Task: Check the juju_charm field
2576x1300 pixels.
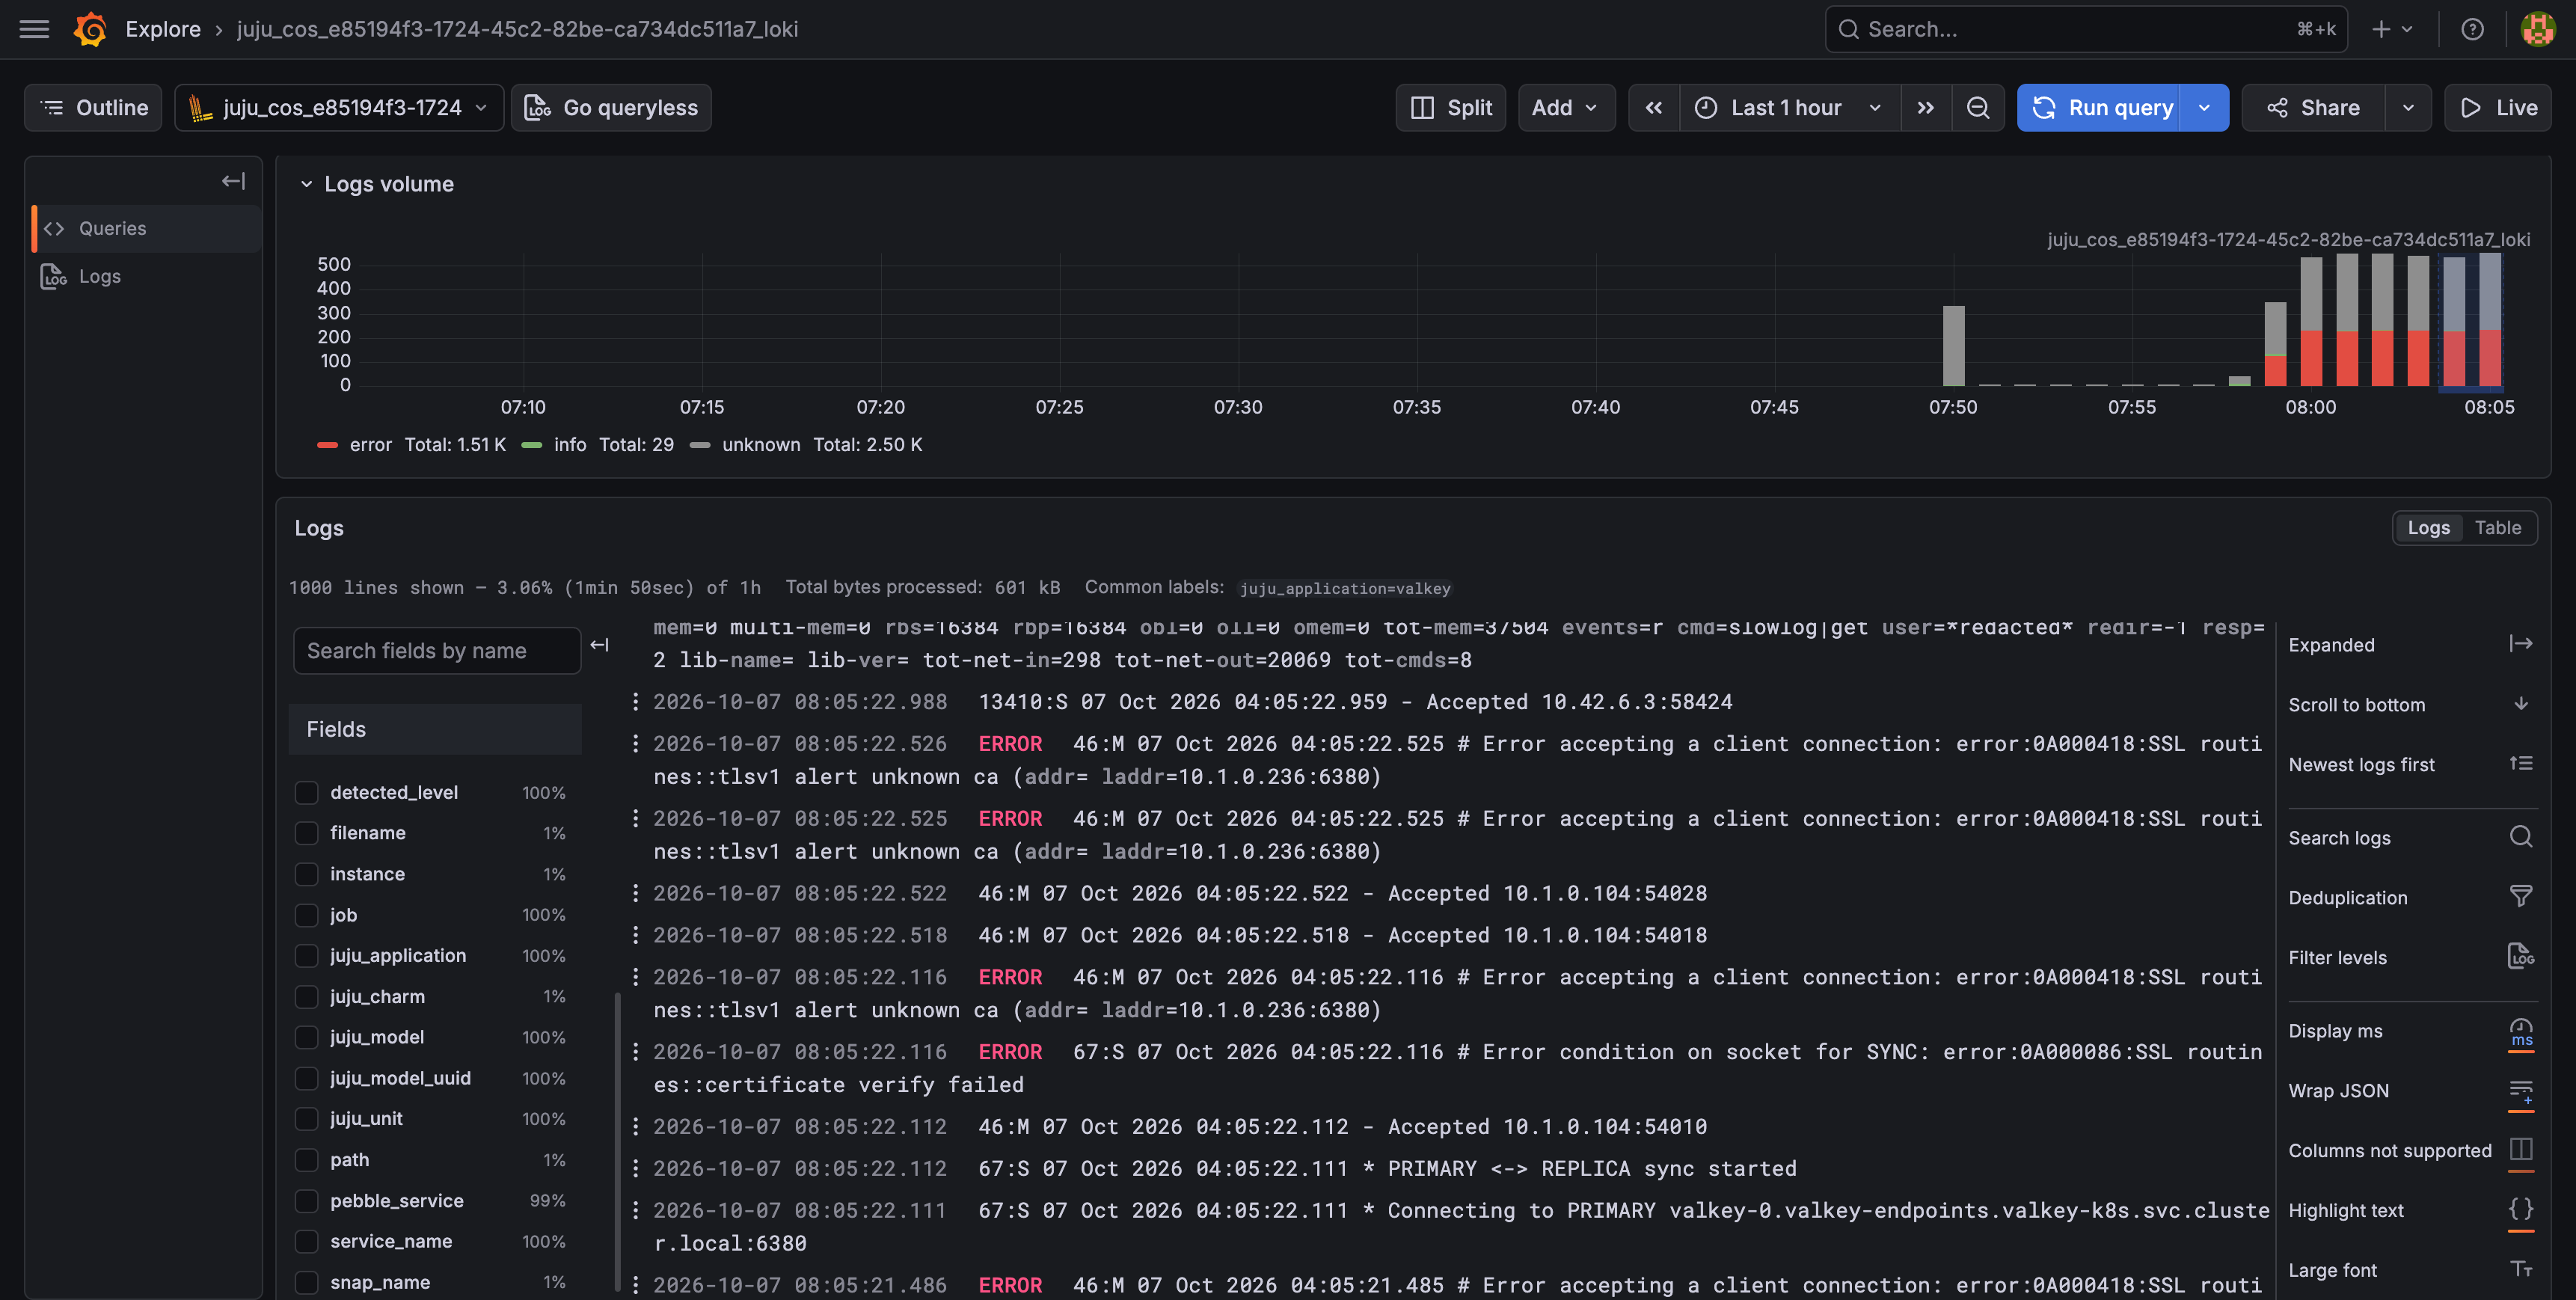Action: coord(306,997)
